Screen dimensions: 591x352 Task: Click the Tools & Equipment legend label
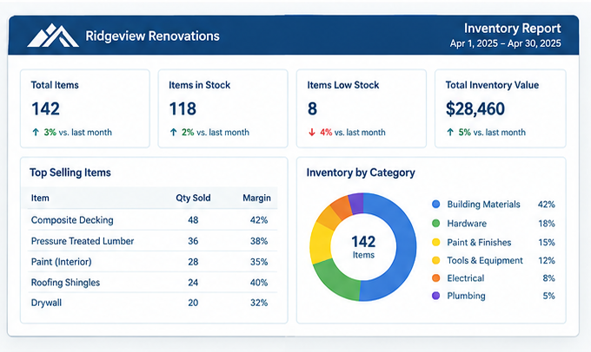[485, 260]
